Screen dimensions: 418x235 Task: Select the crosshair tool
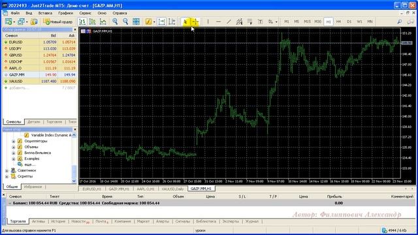[x=195, y=22]
